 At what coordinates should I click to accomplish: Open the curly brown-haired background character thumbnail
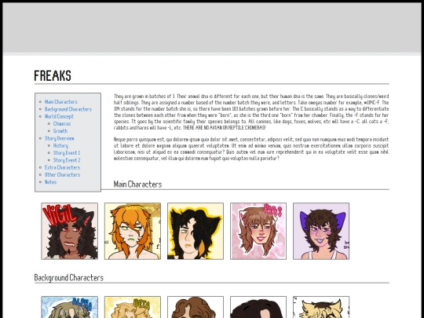[x=196, y=307]
